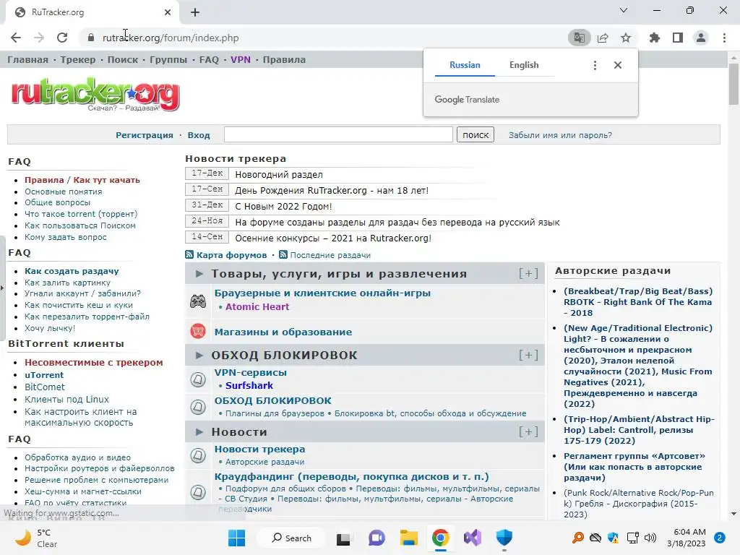Viewport: 740px width, 555px height.
Task: Click [+] on Товары, услуги, игры header
Action: tap(528, 274)
